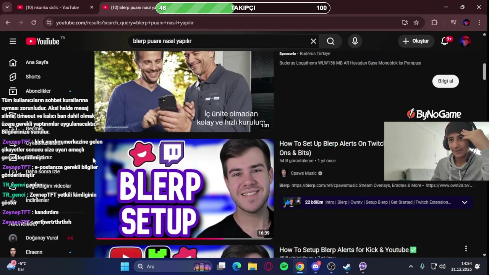489x275 pixels.
Task: Reload the page
Action: (34, 23)
